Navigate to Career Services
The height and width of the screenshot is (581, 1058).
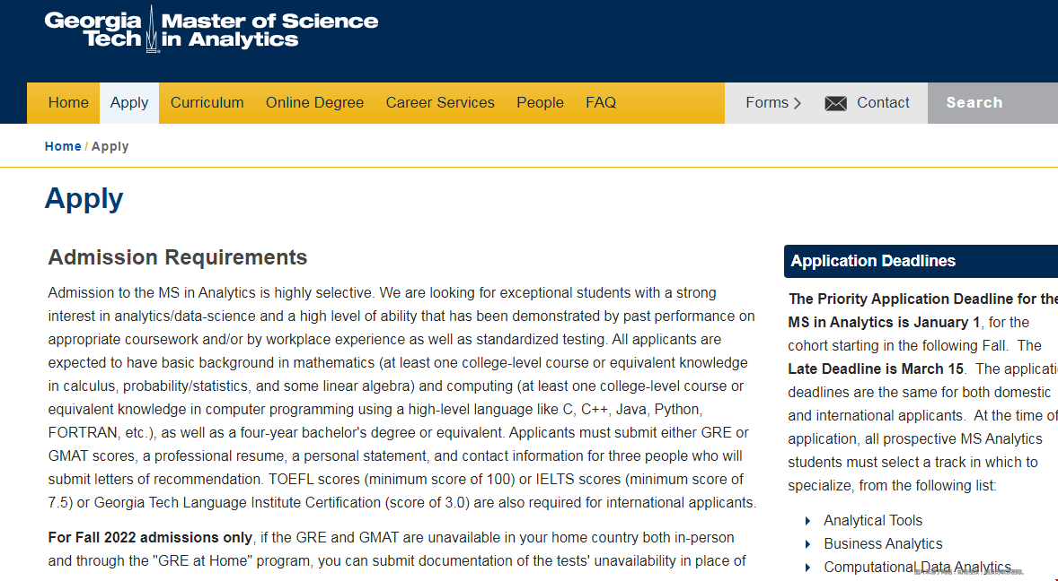pyautogui.click(x=440, y=103)
